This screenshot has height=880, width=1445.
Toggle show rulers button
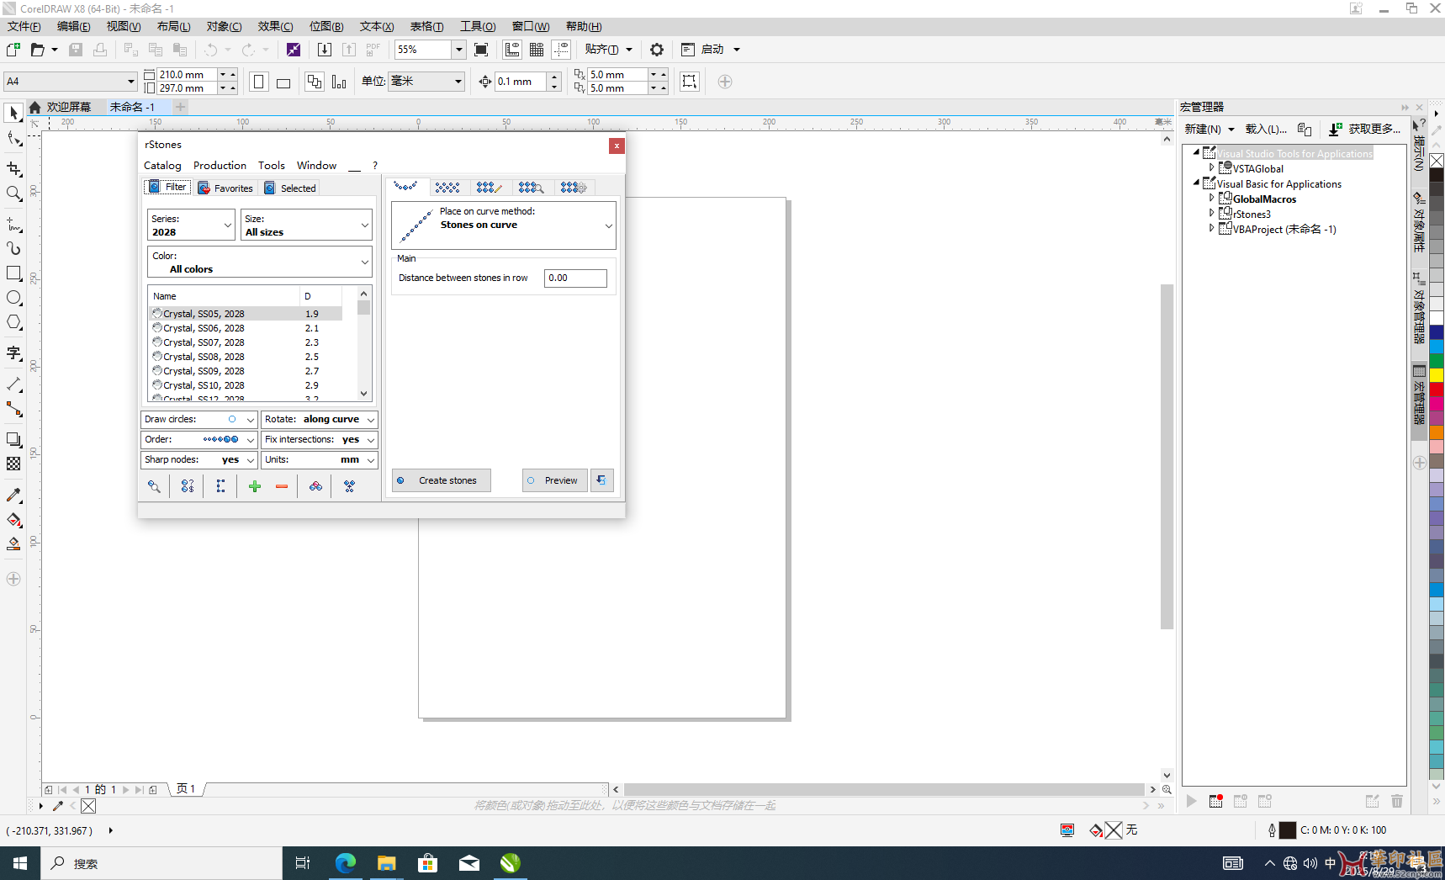point(512,50)
